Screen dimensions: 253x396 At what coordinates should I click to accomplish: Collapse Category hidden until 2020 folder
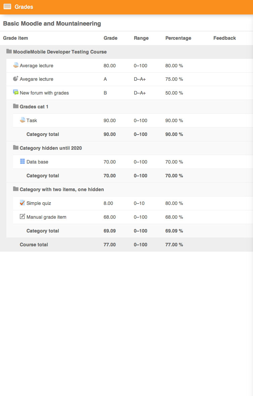[x=16, y=147]
